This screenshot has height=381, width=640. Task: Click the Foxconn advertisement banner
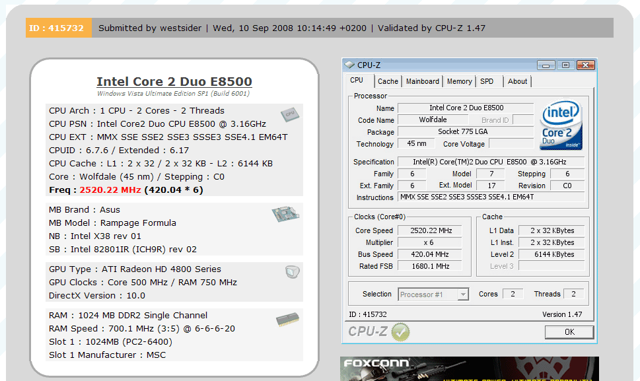pos(470,368)
